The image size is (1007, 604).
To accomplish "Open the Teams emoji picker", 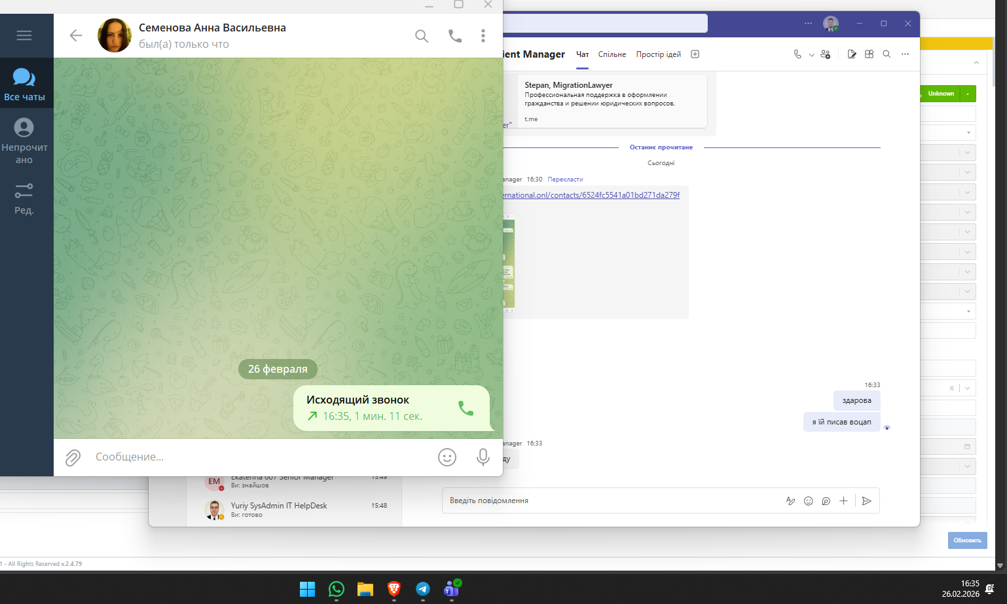I will 809,500.
